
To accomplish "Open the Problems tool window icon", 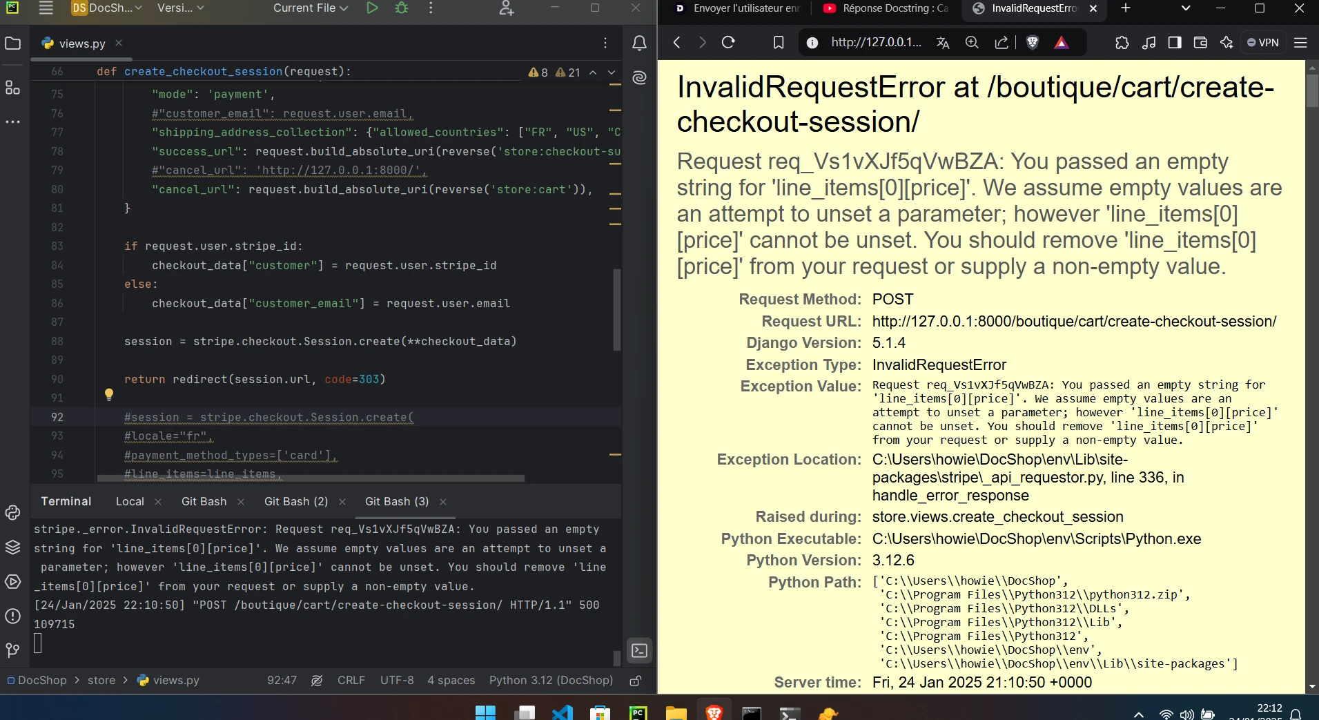I will pos(12,616).
